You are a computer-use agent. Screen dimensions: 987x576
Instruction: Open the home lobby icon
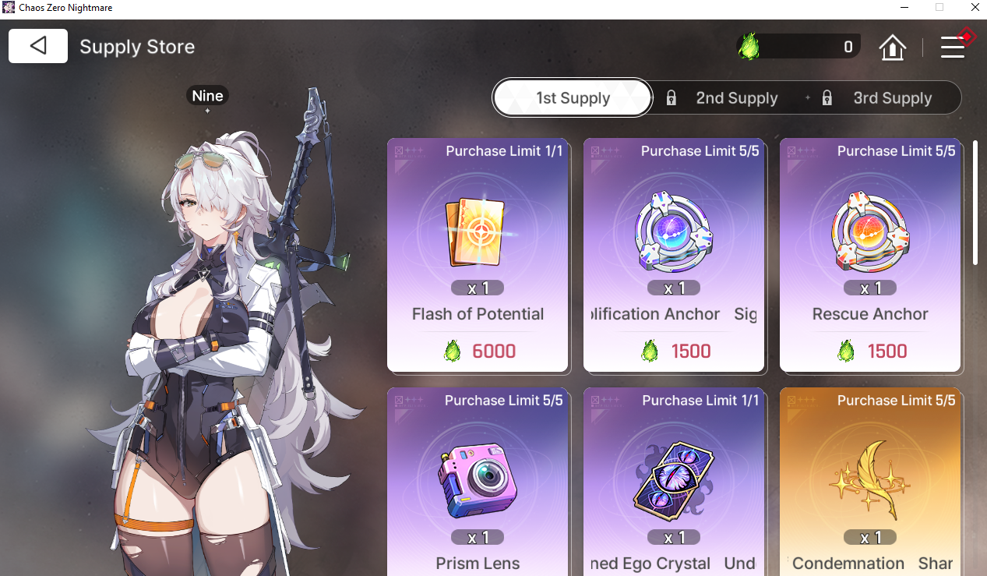coord(893,48)
